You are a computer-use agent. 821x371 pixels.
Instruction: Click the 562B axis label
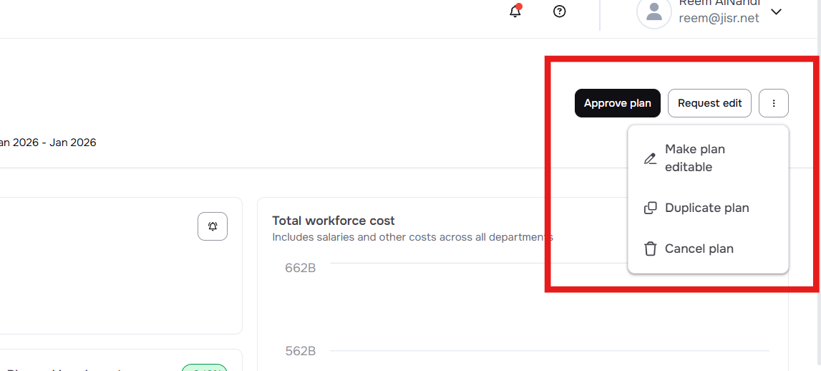[x=300, y=351]
